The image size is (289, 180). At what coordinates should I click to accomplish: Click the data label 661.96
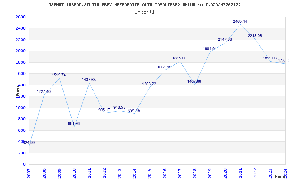coord(74,123)
